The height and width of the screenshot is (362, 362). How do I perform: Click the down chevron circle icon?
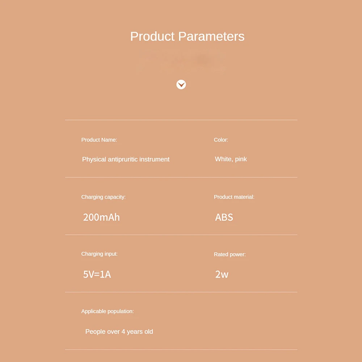coord(181,85)
